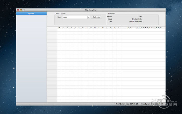182x114 pixels.
Task: Minimize the window with yellow button
Action: 21,10
